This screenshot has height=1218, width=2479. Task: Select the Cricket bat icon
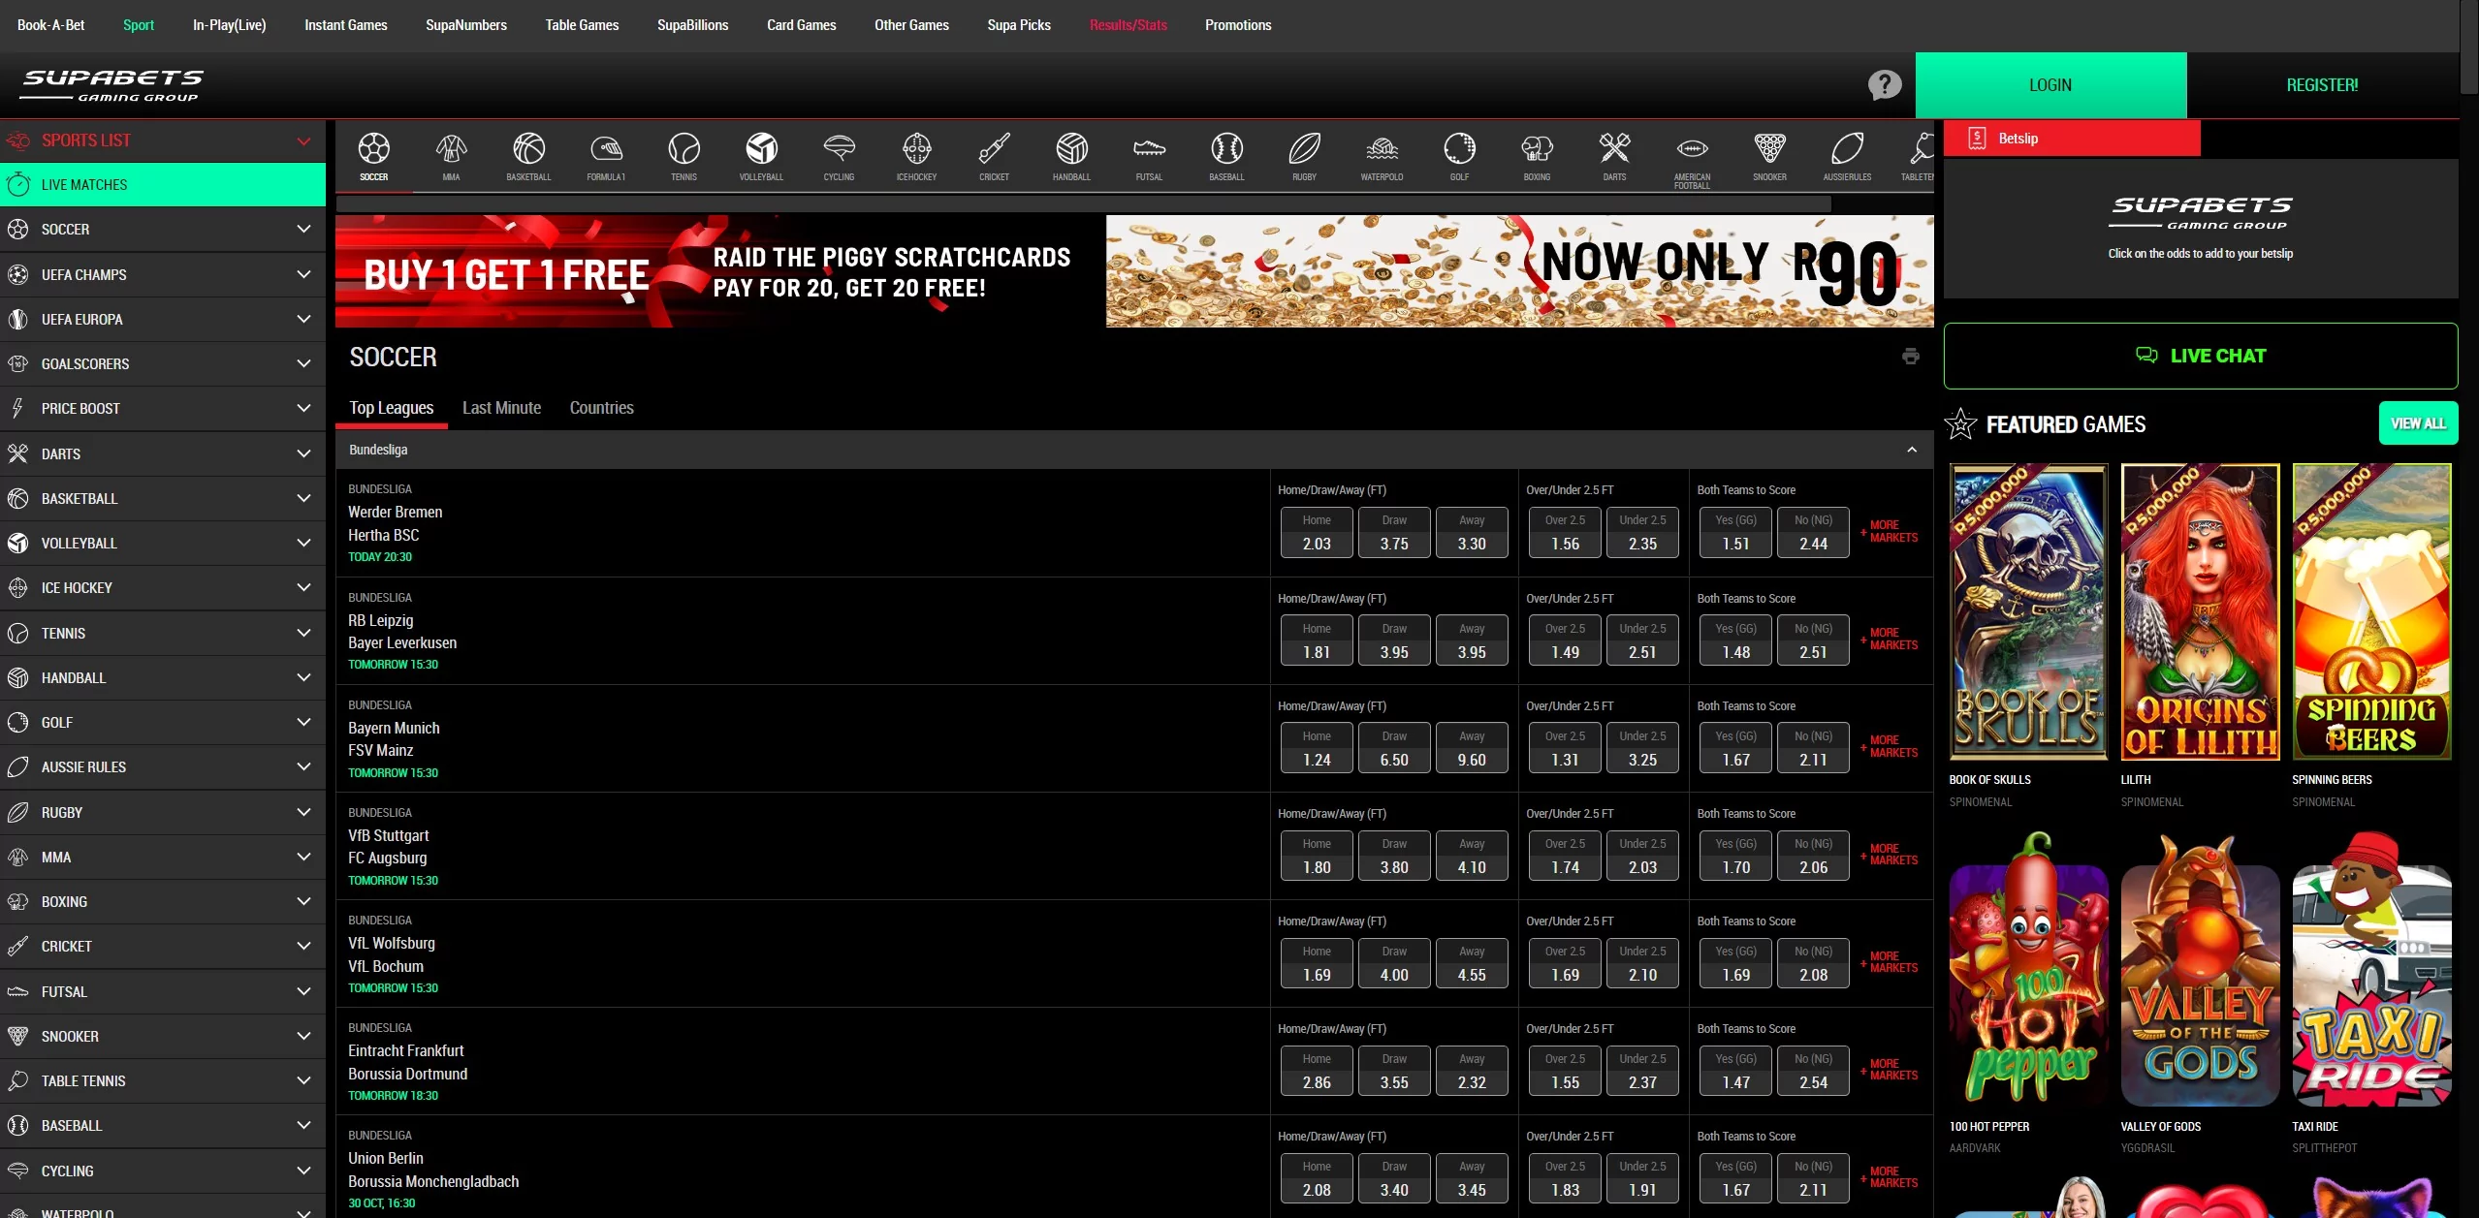[x=994, y=149]
